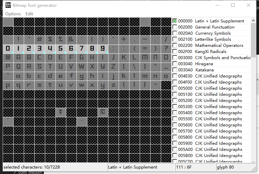Deselect the digit 5 glyph cell
The image size is (259, 174).
61,49
